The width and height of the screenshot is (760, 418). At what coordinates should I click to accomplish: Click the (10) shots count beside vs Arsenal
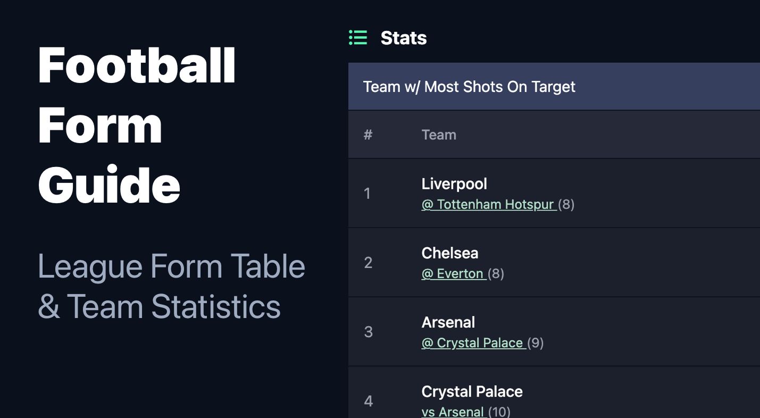click(499, 412)
